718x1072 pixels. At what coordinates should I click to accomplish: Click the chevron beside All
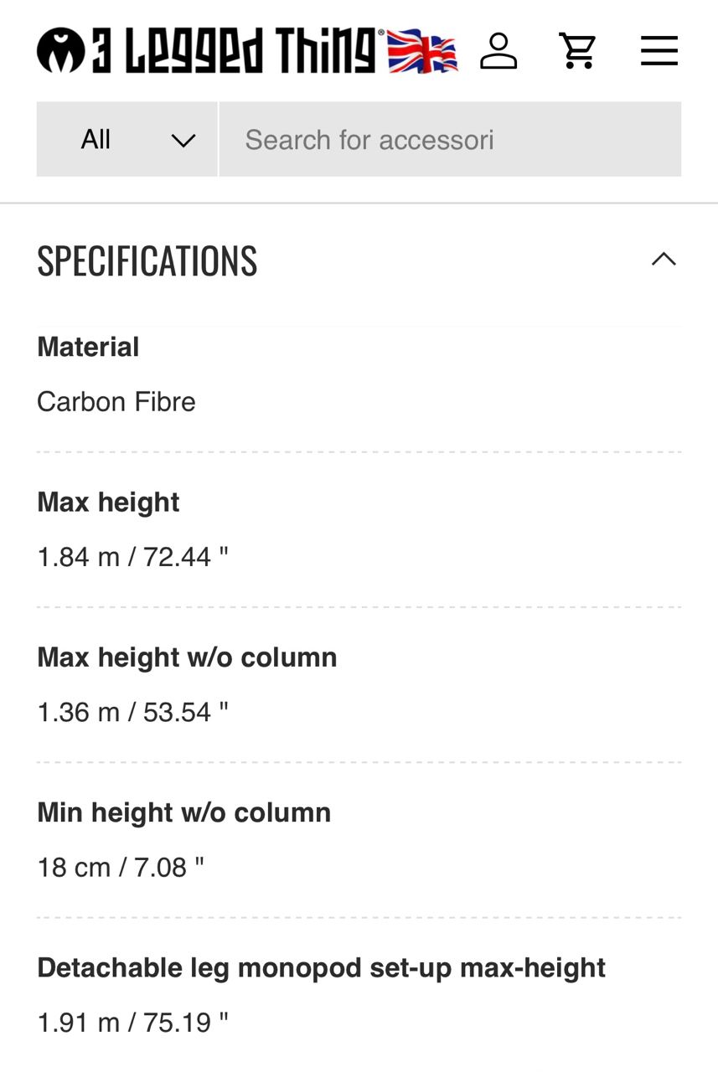183,140
